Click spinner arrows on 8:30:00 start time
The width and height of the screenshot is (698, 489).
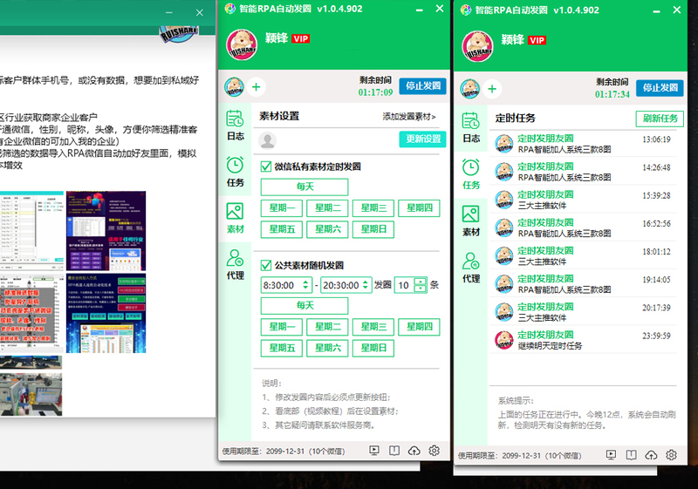pyautogui.click(x=305, y=285)
